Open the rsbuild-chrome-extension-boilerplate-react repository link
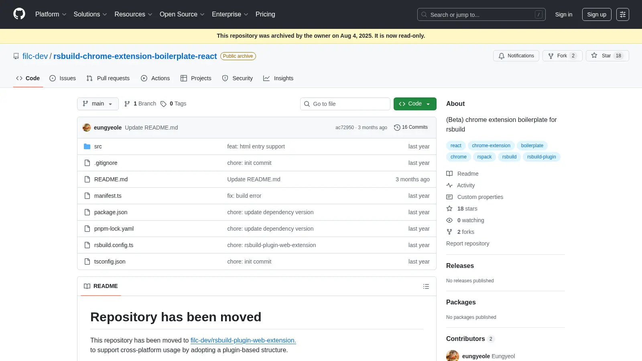This screenshot has width=642, height=361. [x=135, y=56]
